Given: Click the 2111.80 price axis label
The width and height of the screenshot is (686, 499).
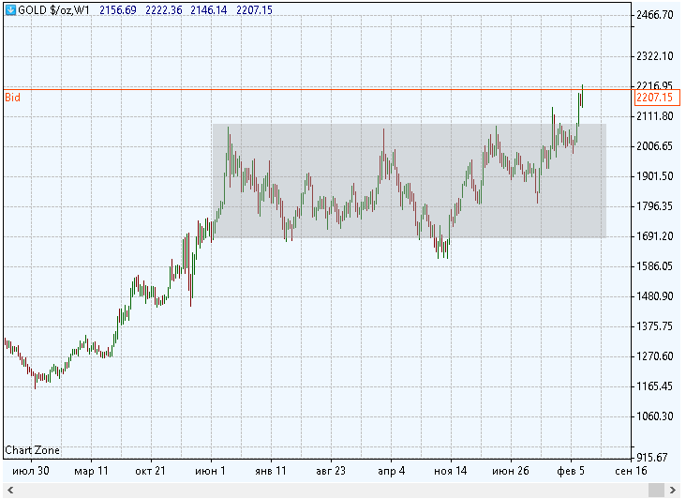Looking at the screenshot, I should [654, 116].
